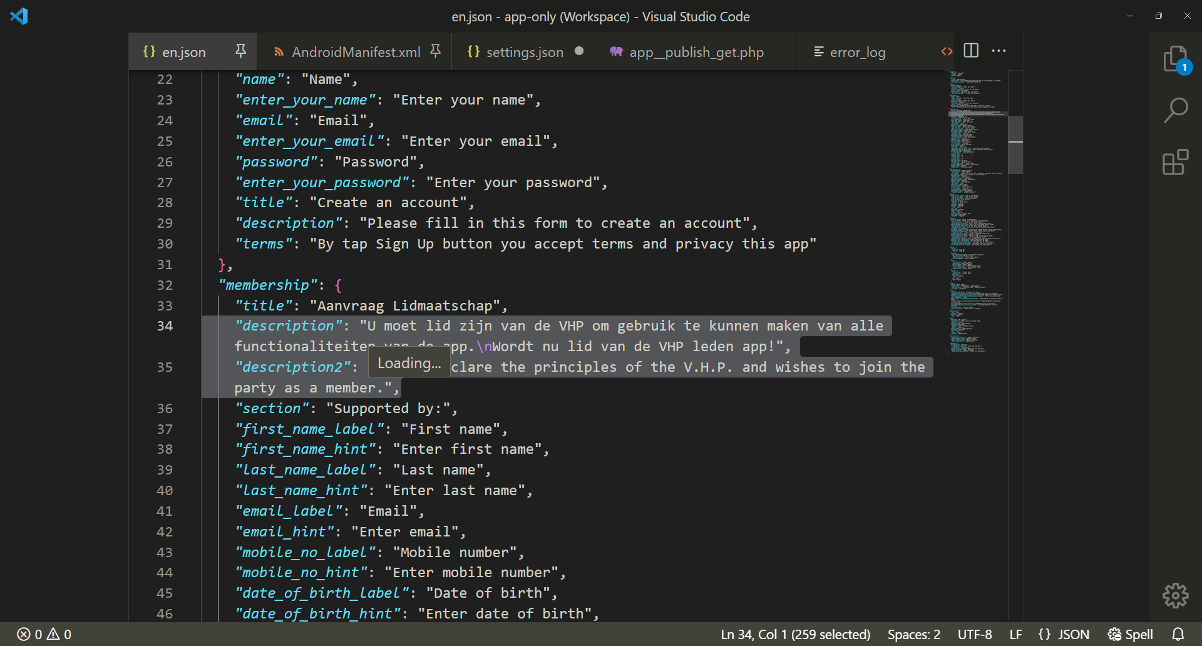
Task: Change the UTF-8 file encoding
Action: tap(975, 634)
